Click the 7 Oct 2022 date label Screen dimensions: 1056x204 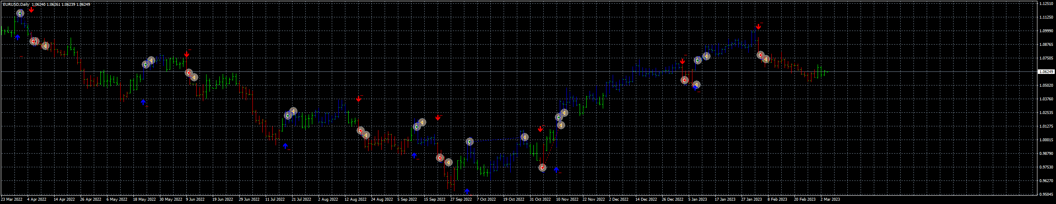click(486, 199)
